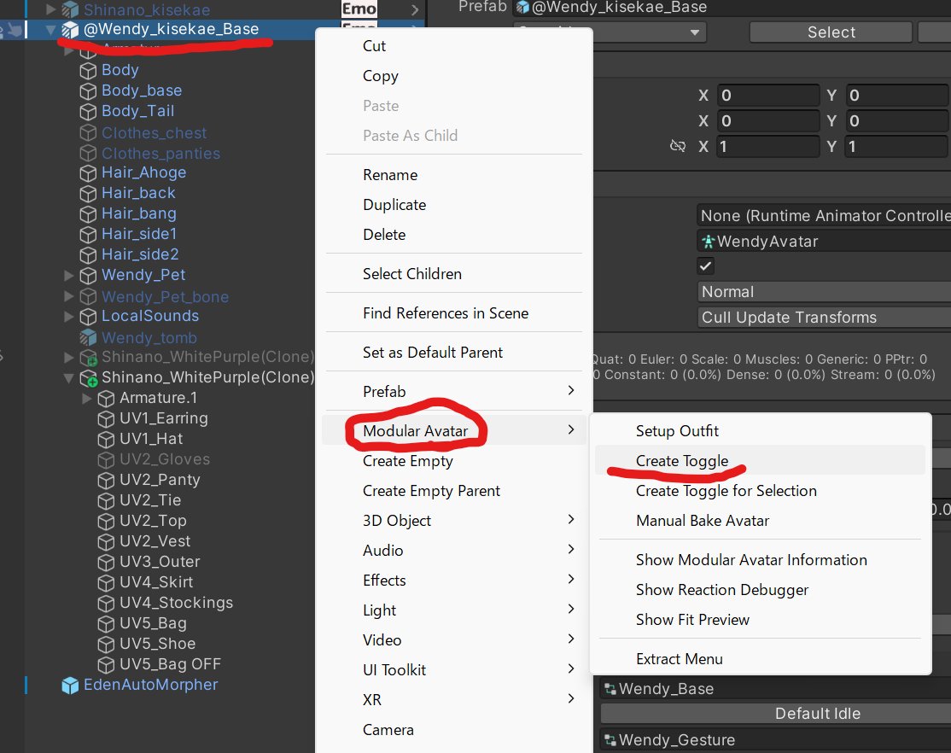Select the UV3_Outer hierarchy row
This screenshot has height=753, width=951.
pyautogui.click(x=170, y=562)
